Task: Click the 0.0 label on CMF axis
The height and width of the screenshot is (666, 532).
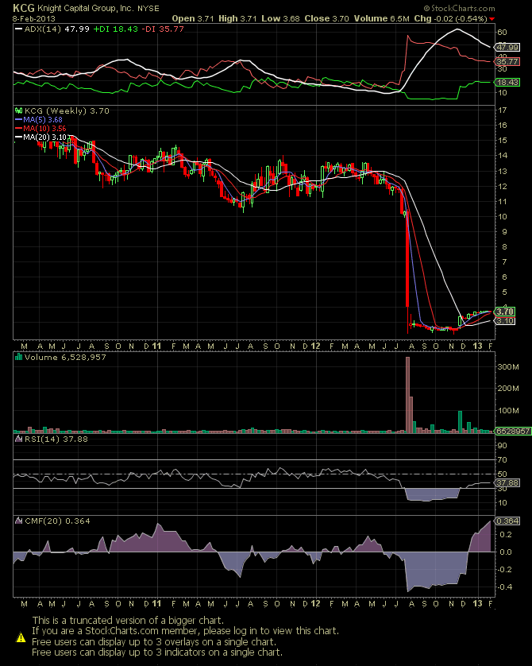Action: click(x=506, y=552)
